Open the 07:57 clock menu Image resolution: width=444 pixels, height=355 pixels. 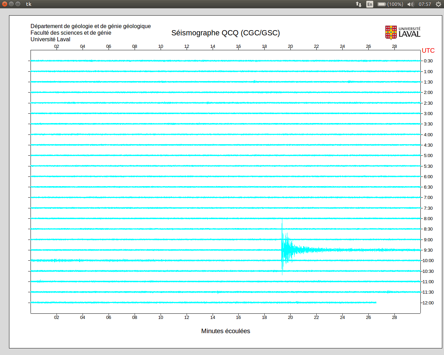[x=425, y=4]
